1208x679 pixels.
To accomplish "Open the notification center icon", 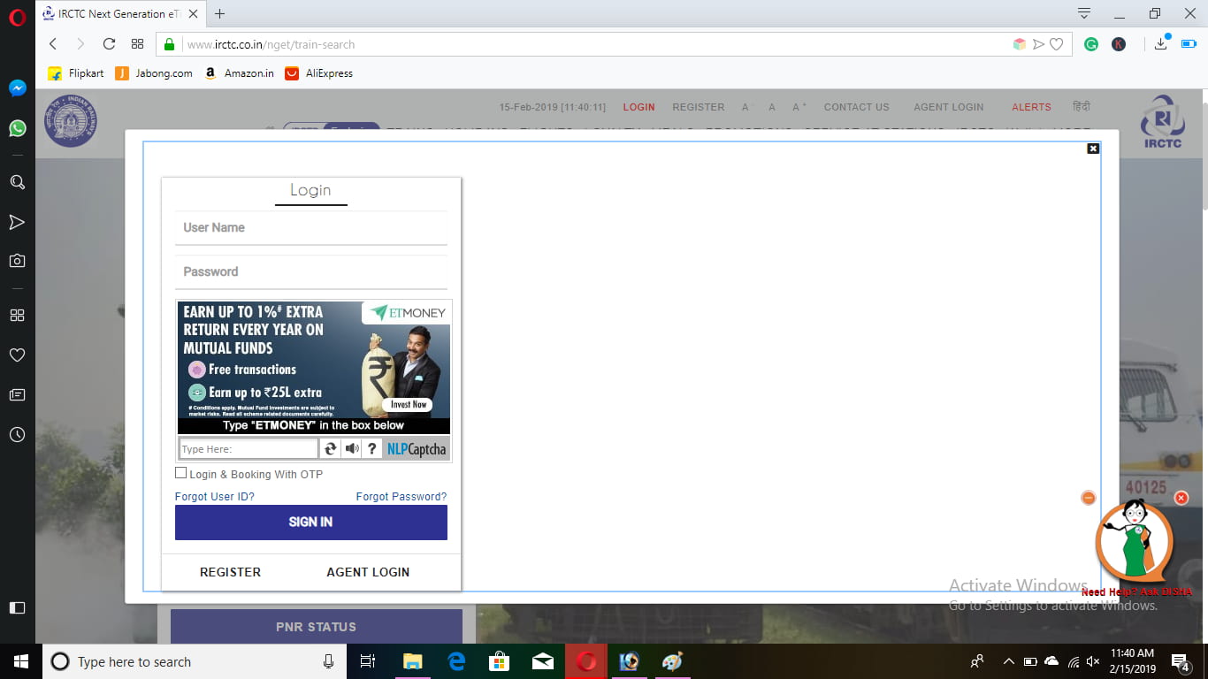I will point(1181,661).
